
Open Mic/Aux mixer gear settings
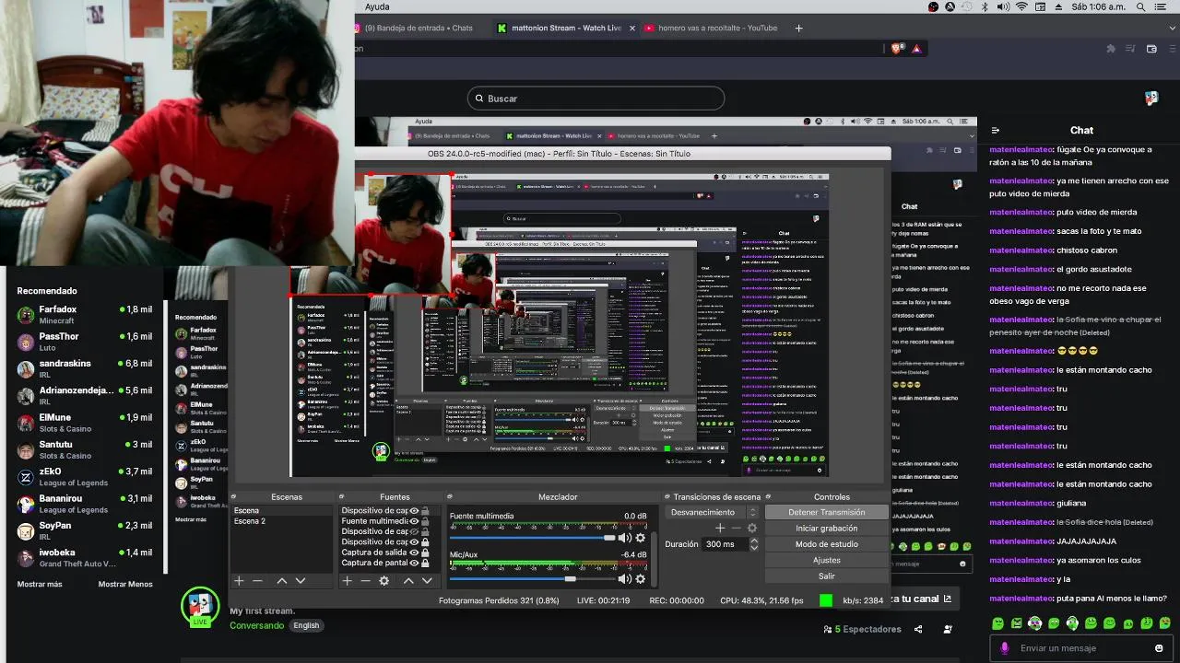[641, 578]
